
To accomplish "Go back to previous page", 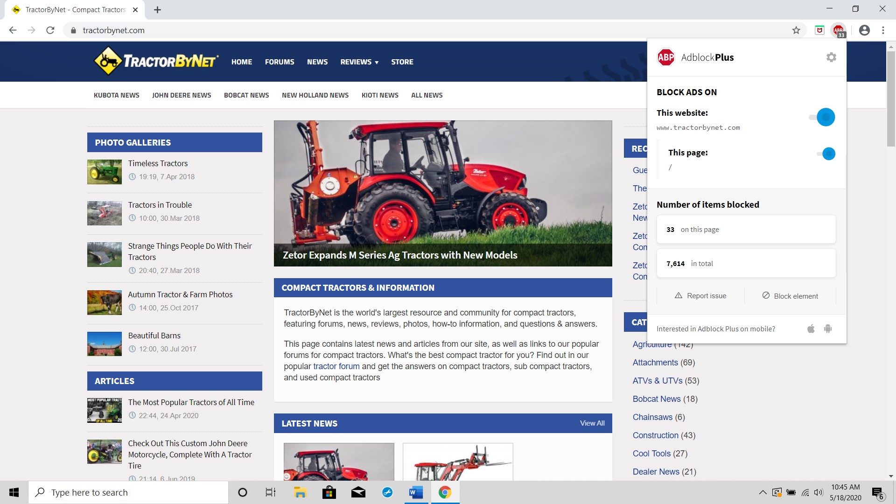I will pos(13,30).
